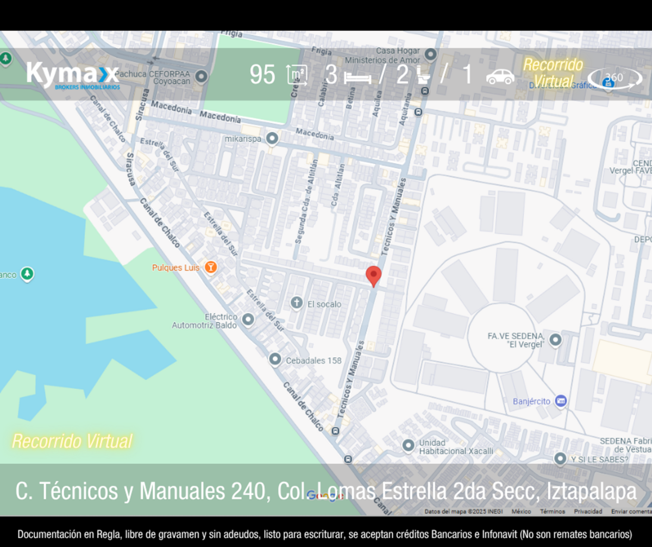
Task: Select the mikarispa map marker
Action: [272, 138]
